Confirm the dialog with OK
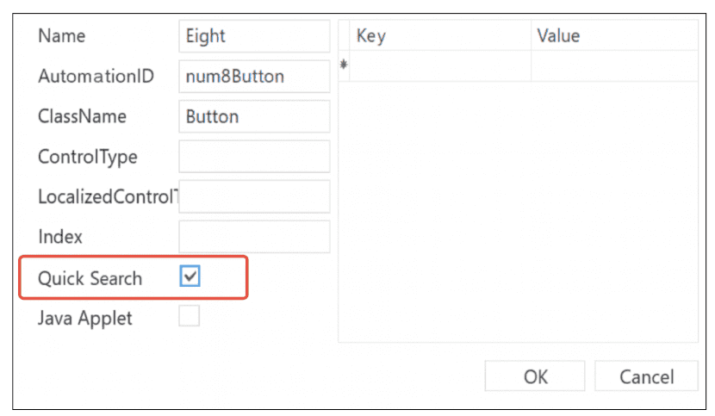Viewport: 715px width, 416px height. (x=535, y=376)
